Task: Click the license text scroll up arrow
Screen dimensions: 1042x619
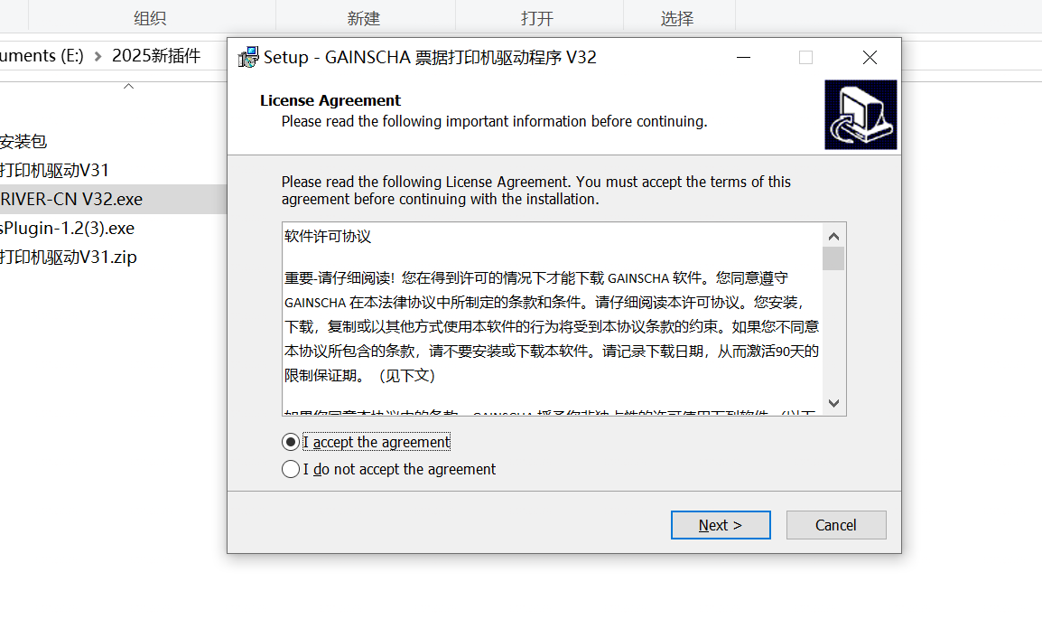Action: (x=834, y=236)
